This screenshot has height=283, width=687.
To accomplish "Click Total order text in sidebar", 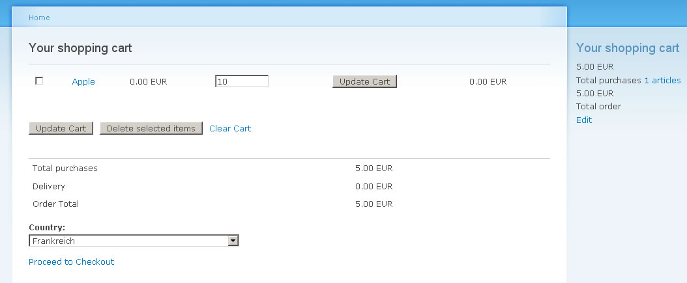I will pyautogui.click(x=598, y=106).
